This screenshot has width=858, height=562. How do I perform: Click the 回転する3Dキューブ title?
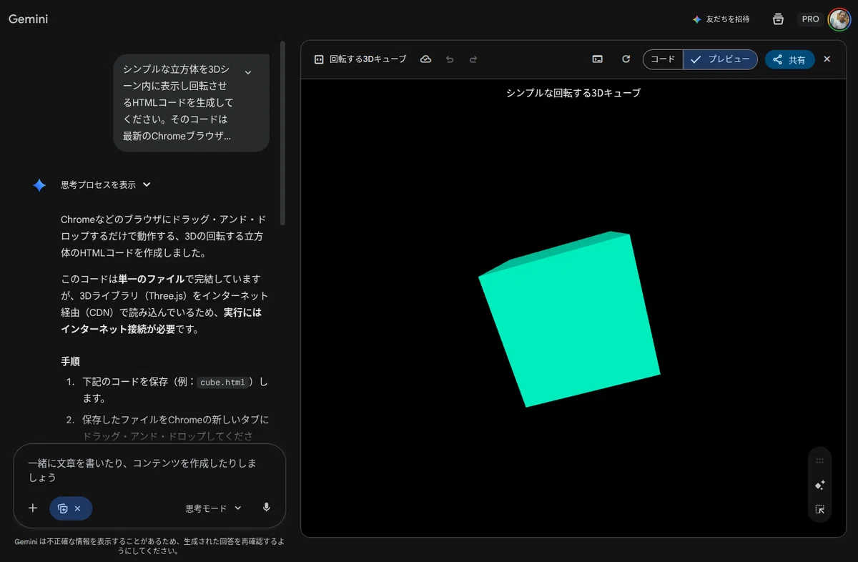point(368,59)
